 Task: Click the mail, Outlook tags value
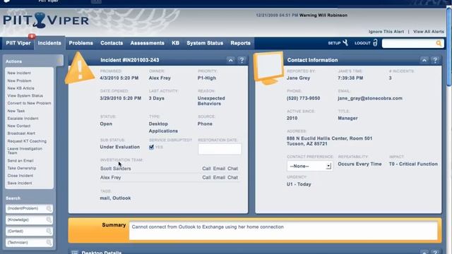click(115, 198)
